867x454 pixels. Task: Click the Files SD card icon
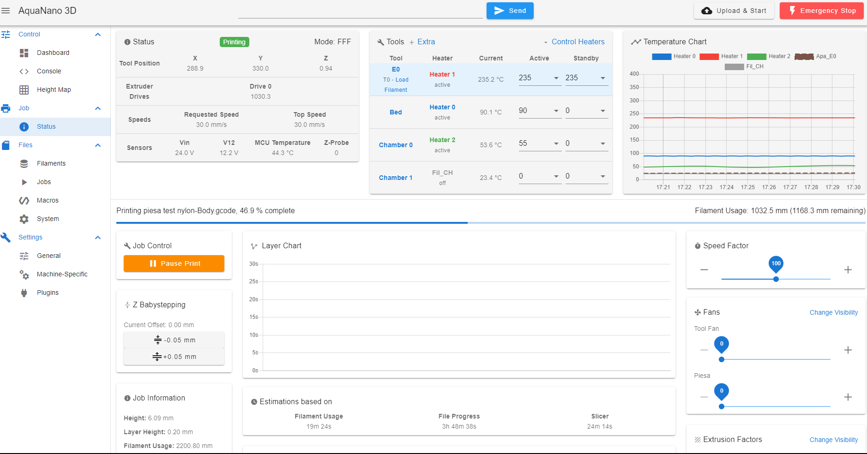[6, 145]
